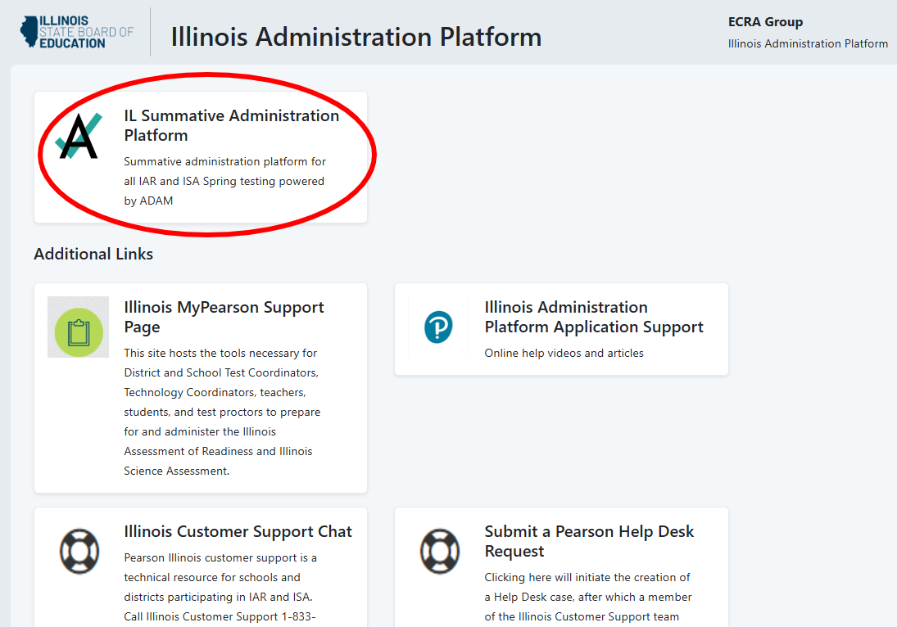Click the ADAM checkmark A icon
This screenshot has height=627, width=897.
[79, 135]
